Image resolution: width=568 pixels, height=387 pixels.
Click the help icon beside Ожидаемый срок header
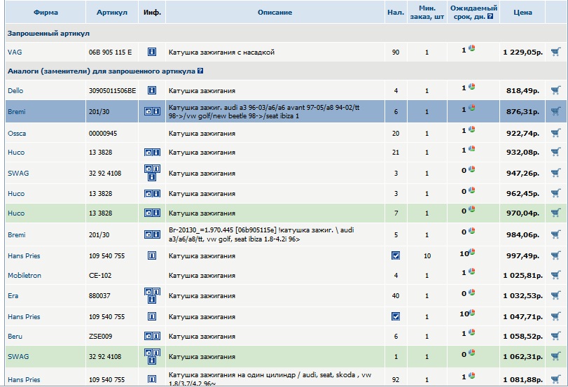(x=490, y=16)
